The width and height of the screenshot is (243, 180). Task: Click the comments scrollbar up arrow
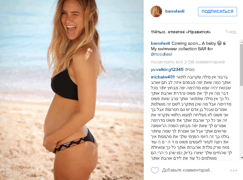[242, 42]
